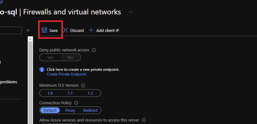Click the Save floppy disk icon

(x=44, y=30)
